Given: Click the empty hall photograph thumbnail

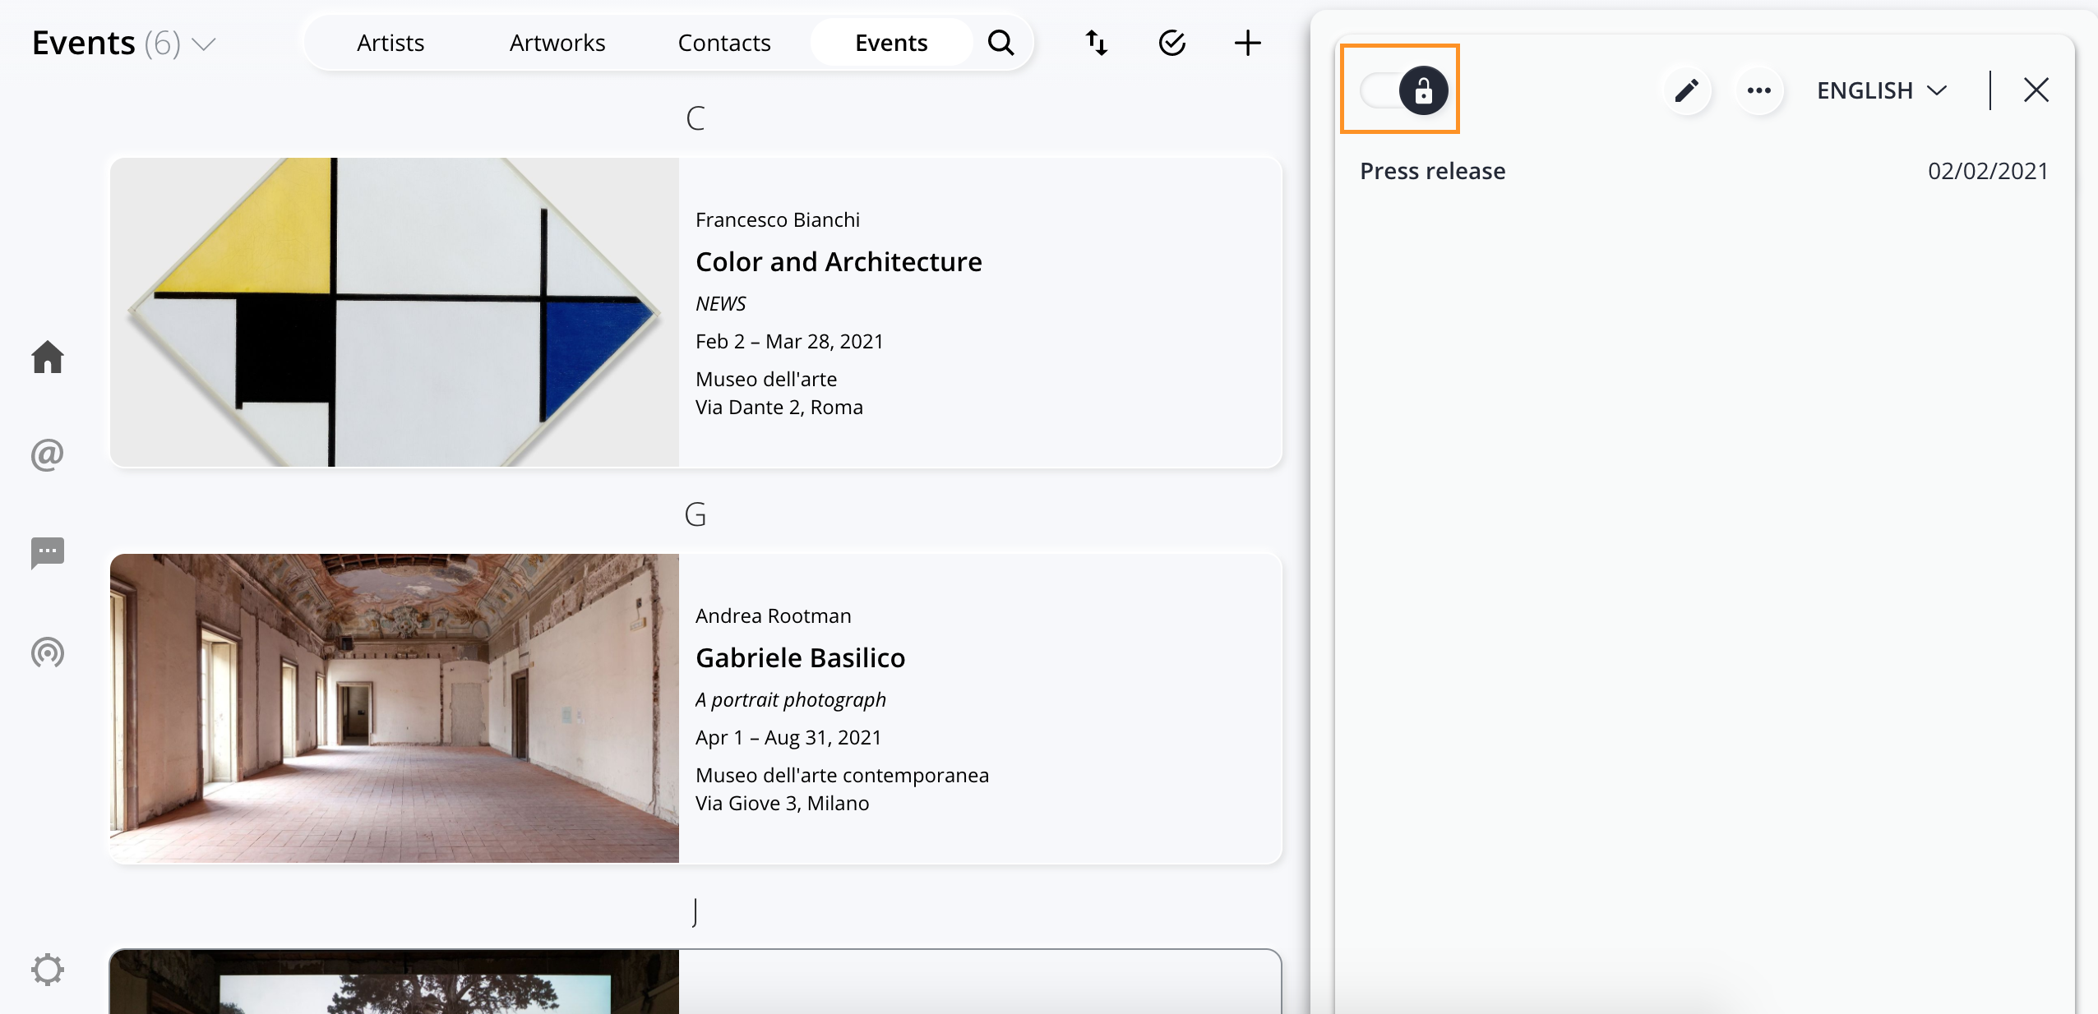Looking at the screenshot, I should 395,708.
